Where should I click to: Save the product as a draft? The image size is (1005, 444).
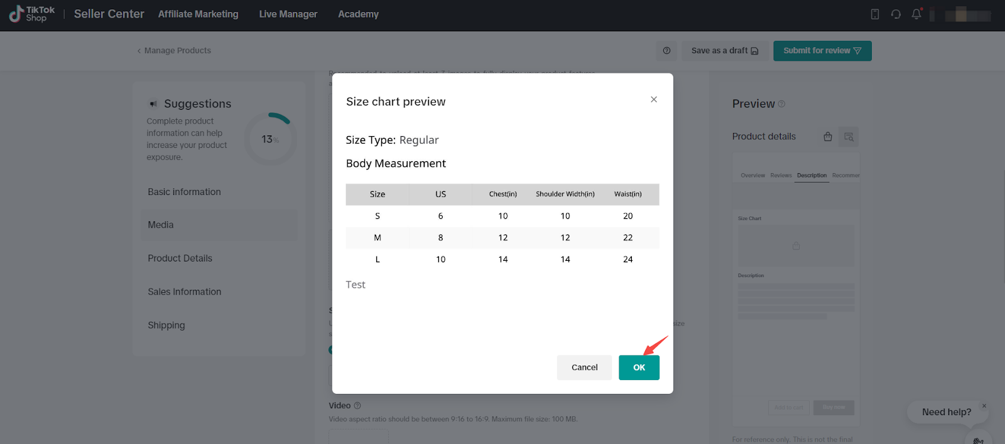724,51
